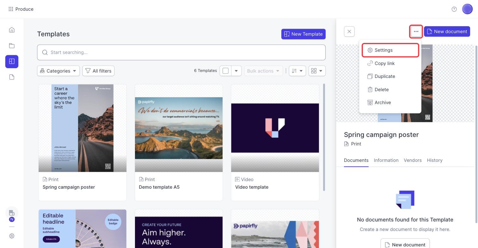
Task: Click the templates grid scrollbar
Action: tap(324, 137)
